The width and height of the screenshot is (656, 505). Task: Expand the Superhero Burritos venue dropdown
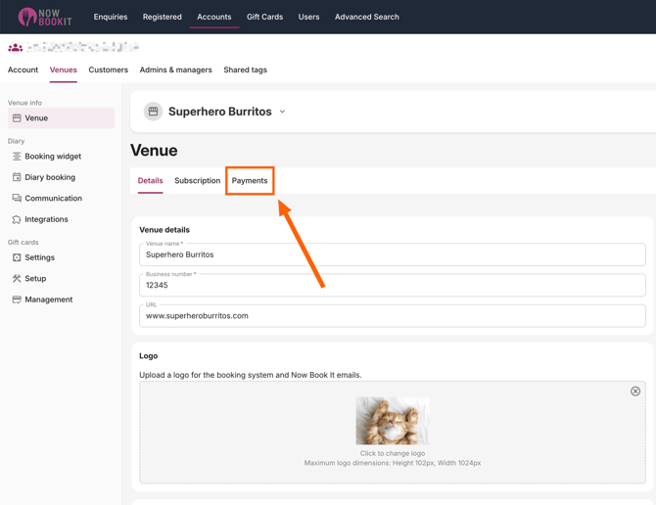pyautogui.click(x=282, y=112)
